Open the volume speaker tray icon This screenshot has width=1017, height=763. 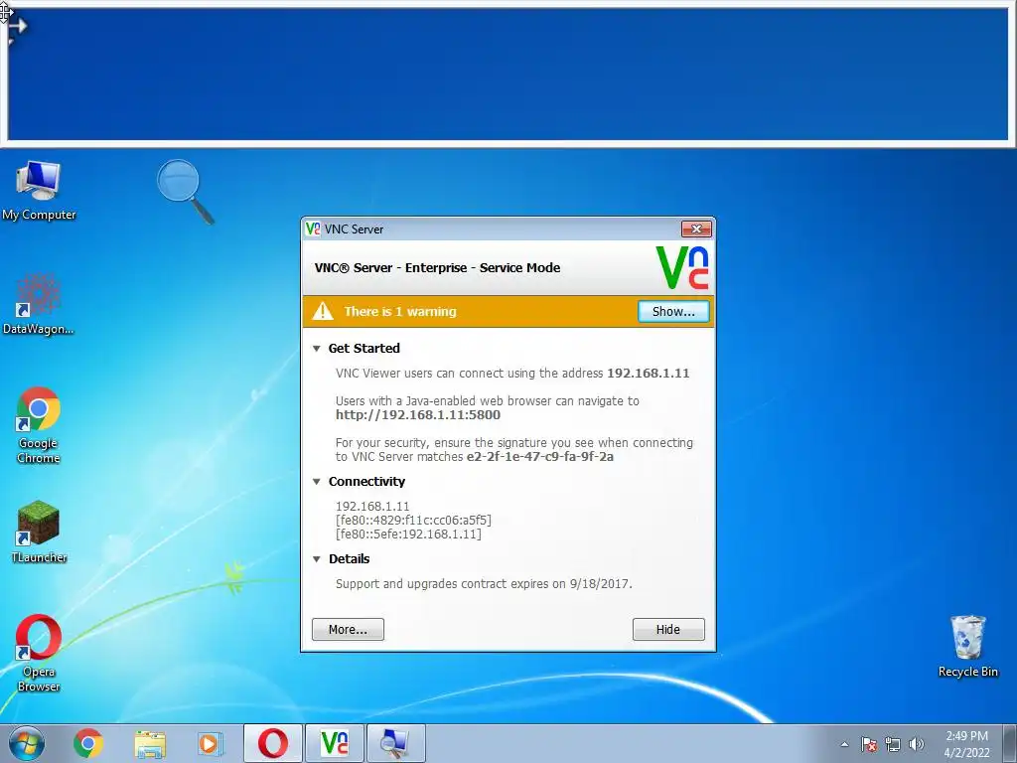(x=917, y=744)
